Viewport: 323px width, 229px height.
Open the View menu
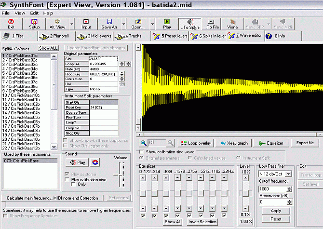click(20, 13)
